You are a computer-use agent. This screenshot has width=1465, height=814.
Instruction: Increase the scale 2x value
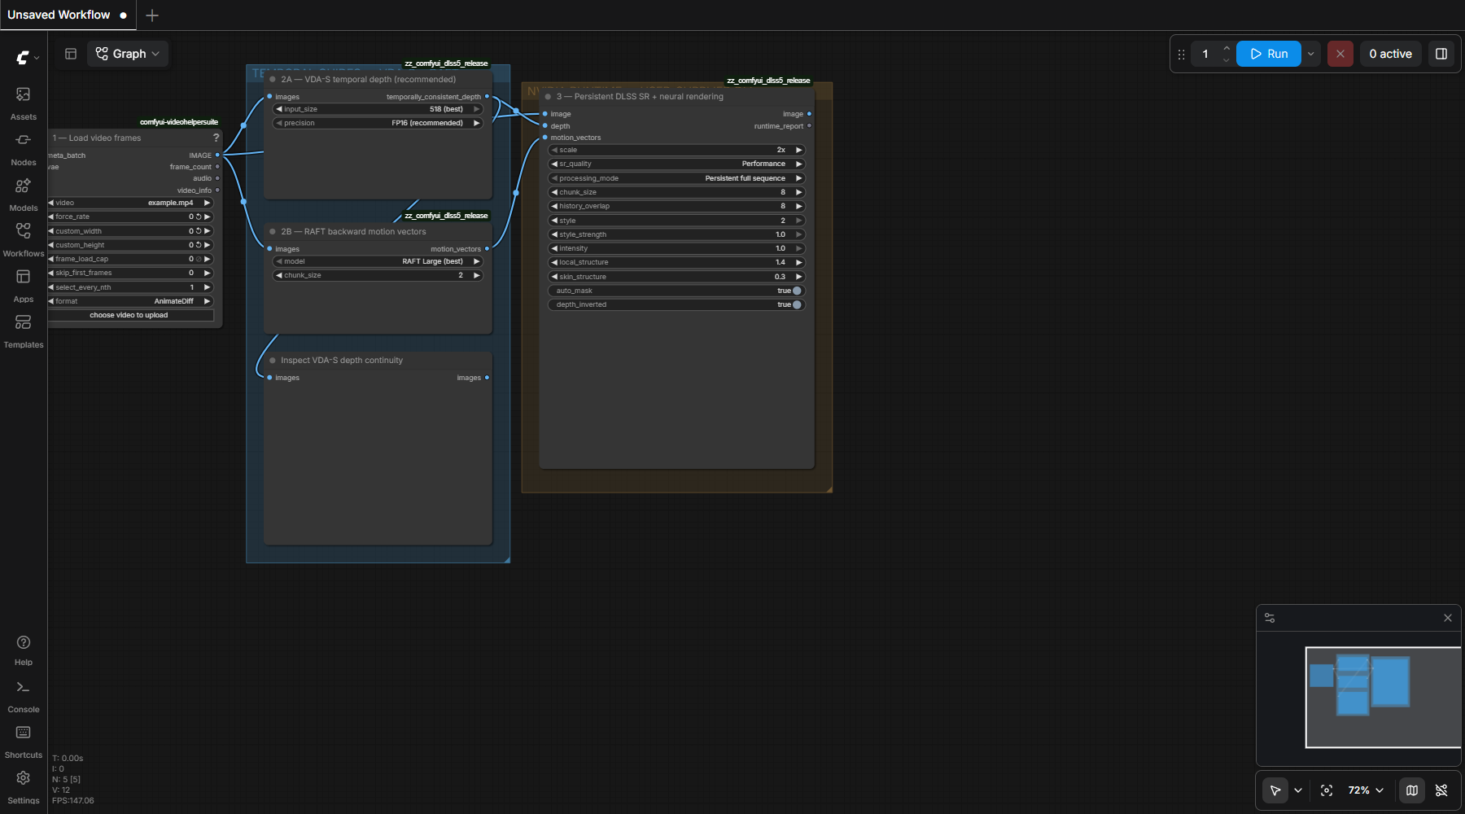click(x=799, y=150)
